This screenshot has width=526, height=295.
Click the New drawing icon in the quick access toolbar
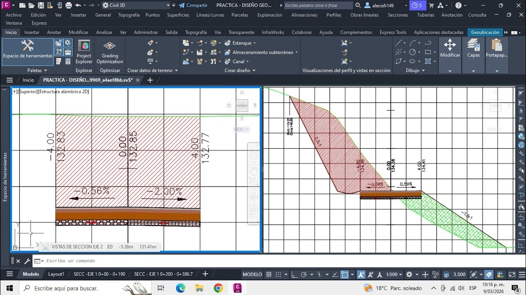click(22, 5)
